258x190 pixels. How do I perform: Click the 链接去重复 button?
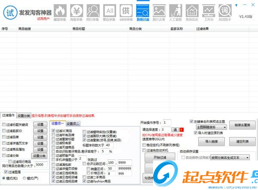pyautogui.click(x=243, y=125)
